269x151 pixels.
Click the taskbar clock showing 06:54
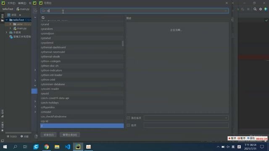click(251, 147)
